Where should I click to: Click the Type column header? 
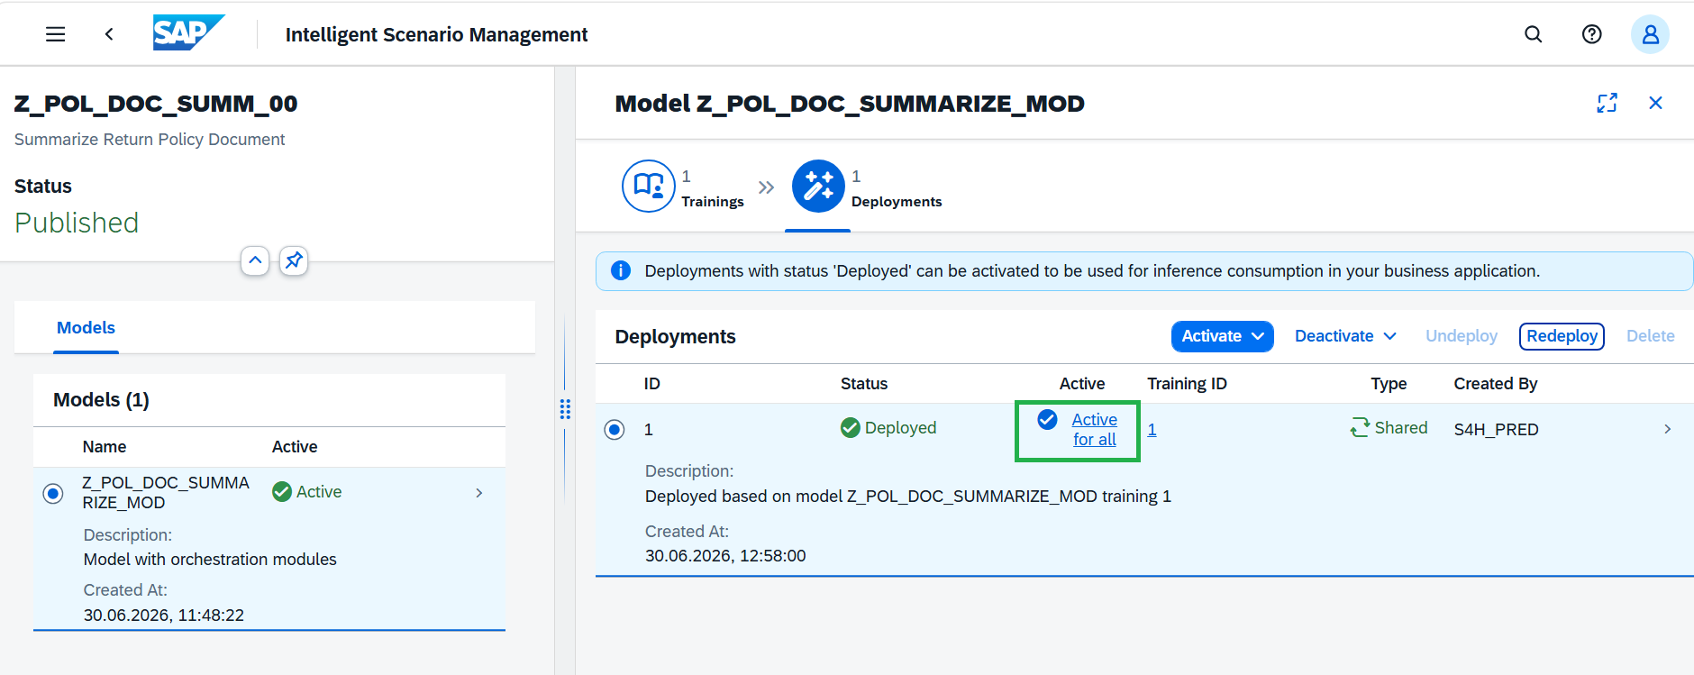tap(1389, 384)
